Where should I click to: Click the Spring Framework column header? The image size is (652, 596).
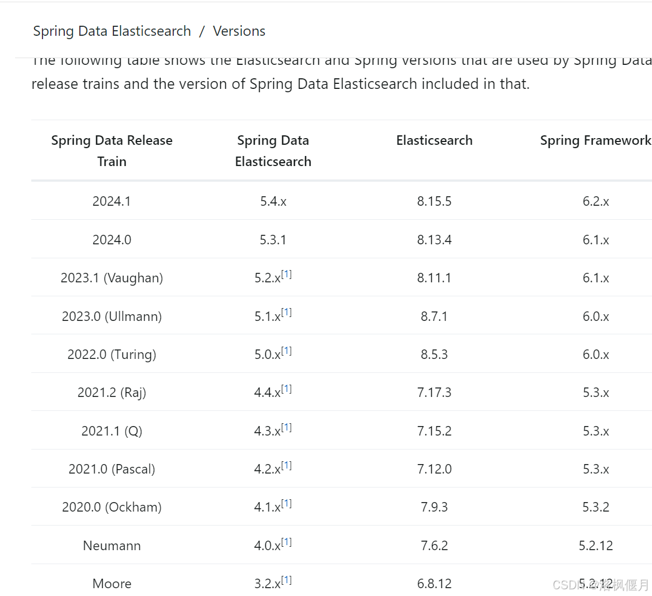coord(596,140)
